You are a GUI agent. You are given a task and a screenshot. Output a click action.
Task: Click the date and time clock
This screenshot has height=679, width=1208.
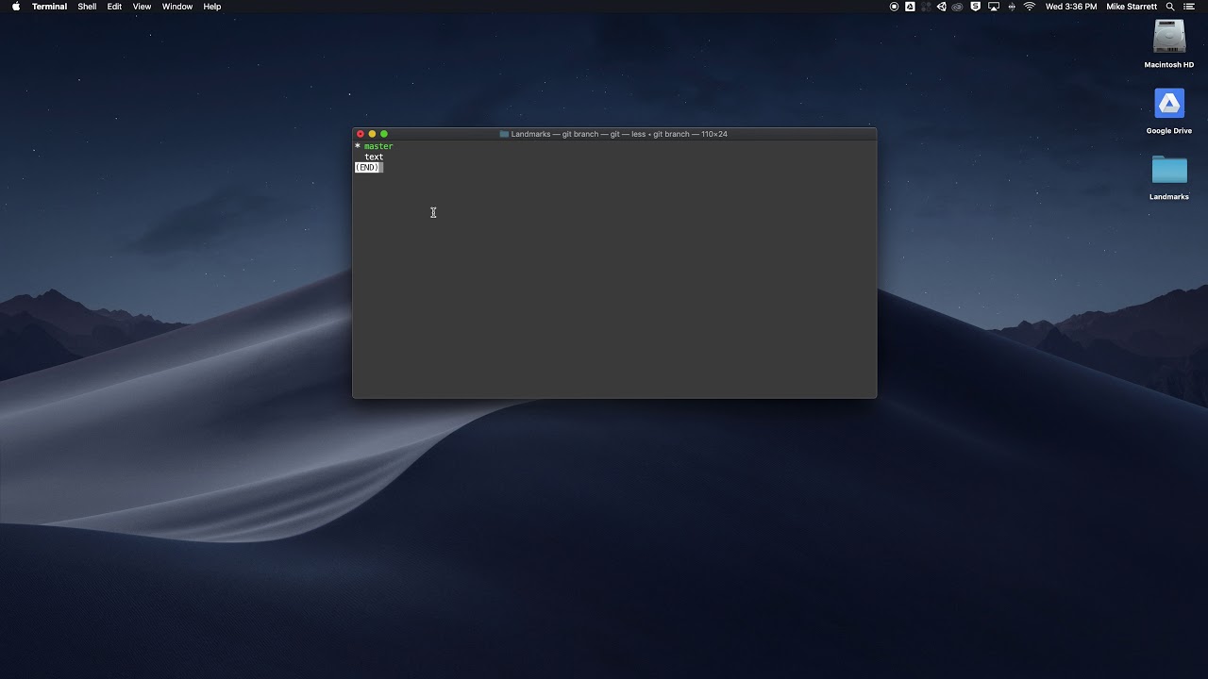[1070, 7]
